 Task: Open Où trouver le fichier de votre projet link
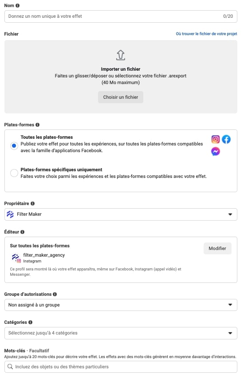[x=206, y=34]
